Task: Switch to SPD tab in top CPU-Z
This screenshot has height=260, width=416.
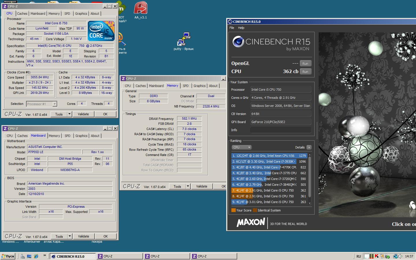Action: click(x=67, y=14)
